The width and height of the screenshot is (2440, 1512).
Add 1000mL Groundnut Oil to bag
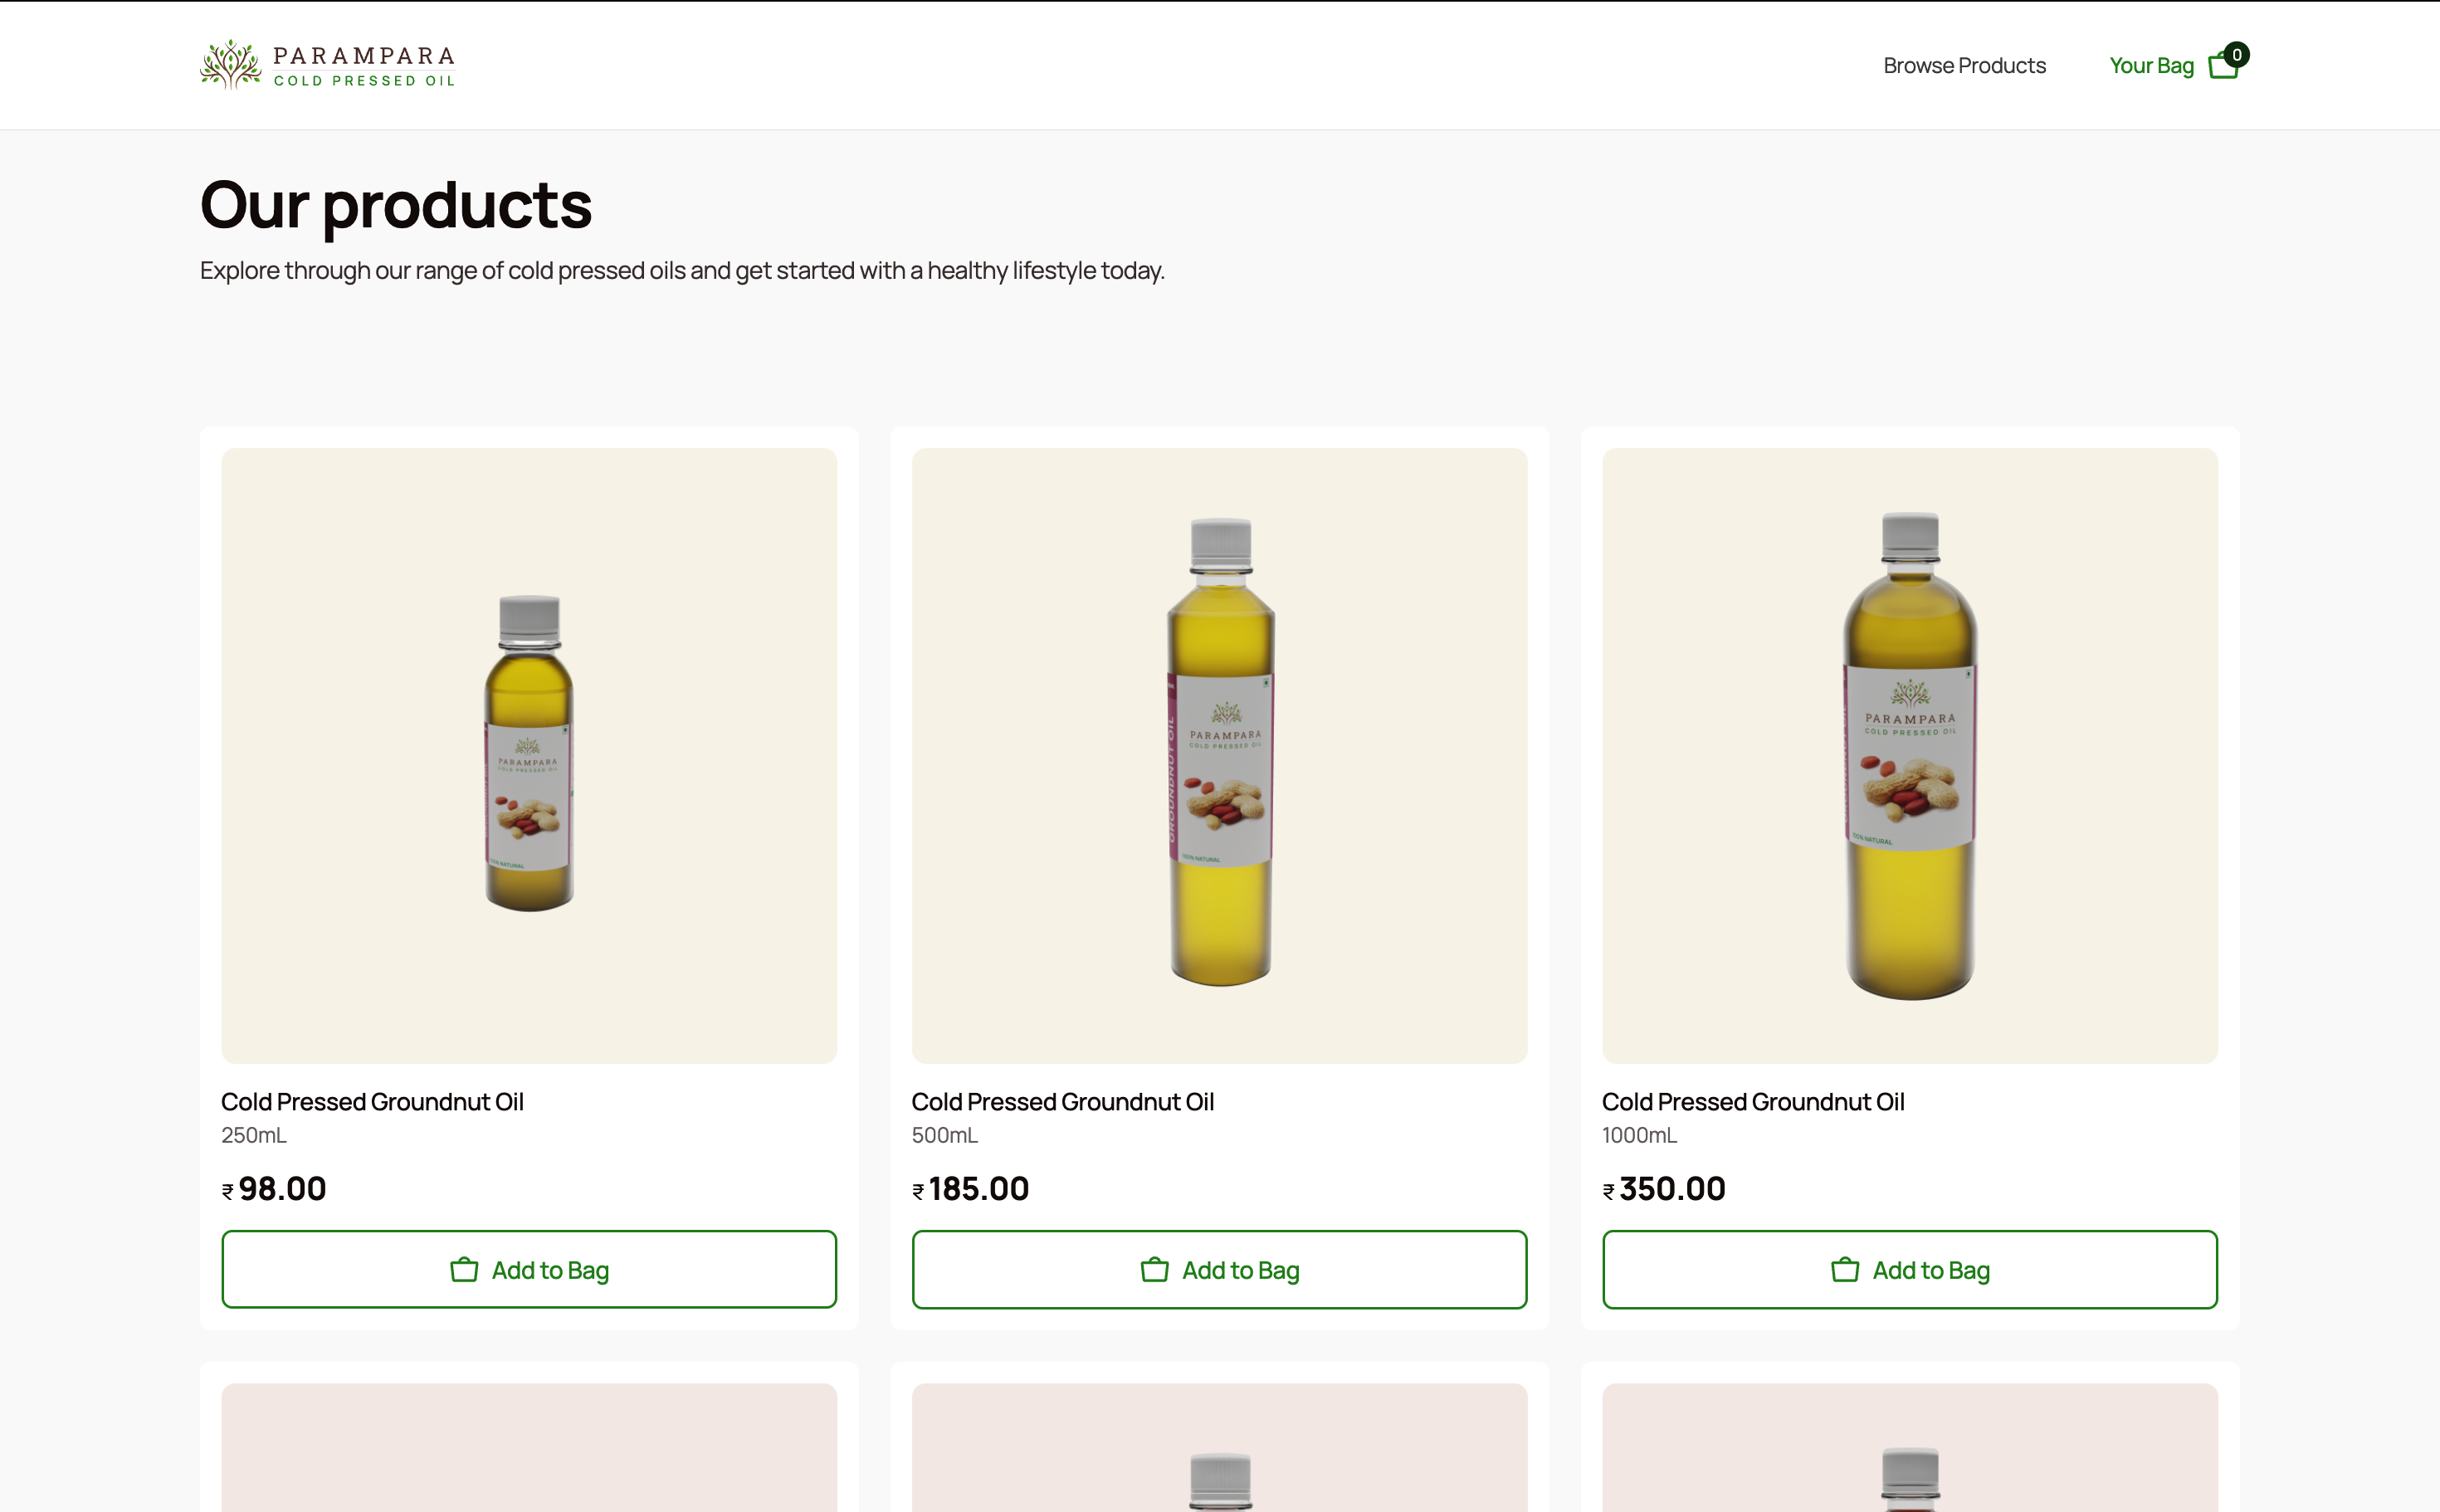[1910, 1269]
